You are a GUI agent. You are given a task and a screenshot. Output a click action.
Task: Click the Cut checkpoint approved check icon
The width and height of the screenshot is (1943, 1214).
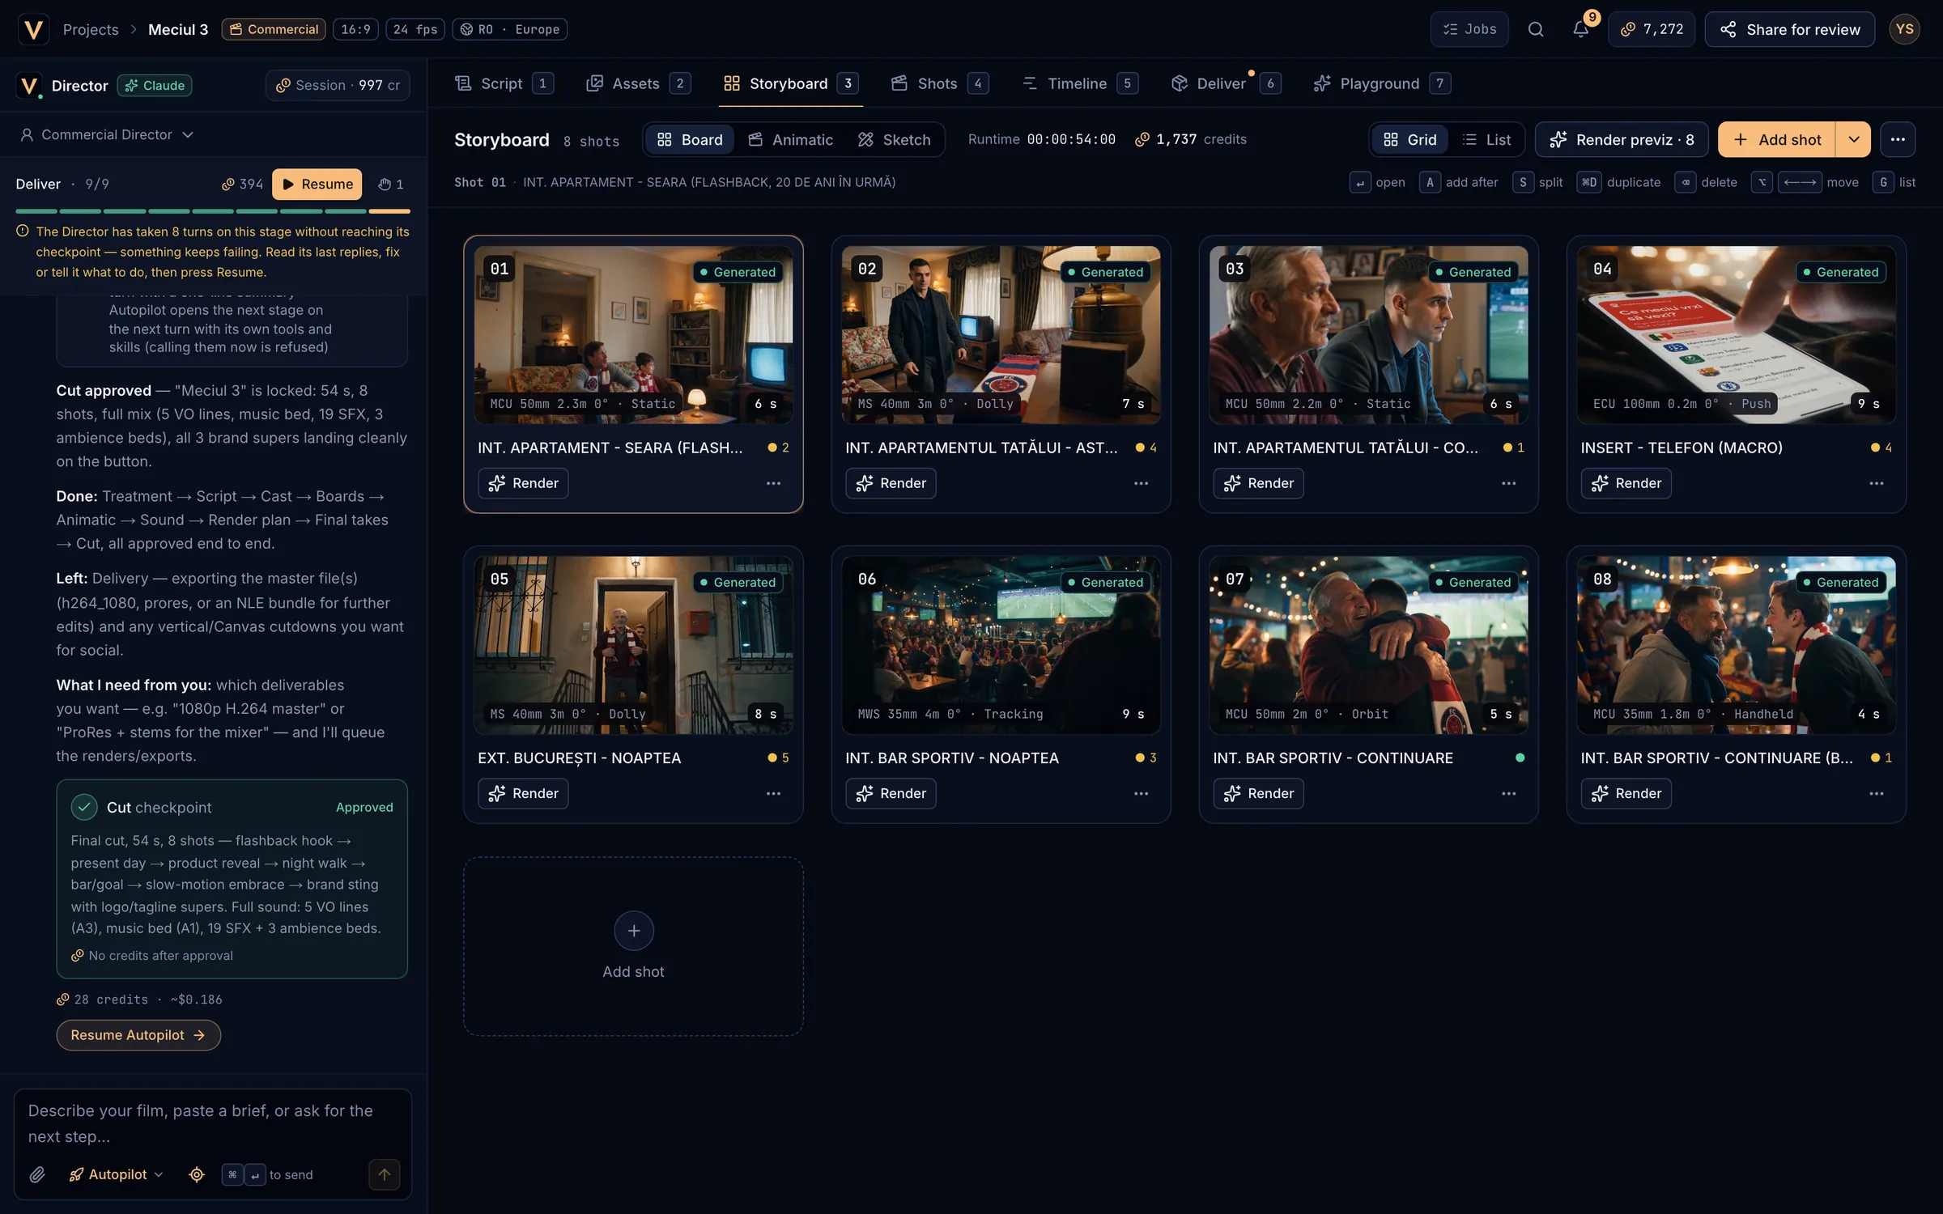[x=84, y=806]
